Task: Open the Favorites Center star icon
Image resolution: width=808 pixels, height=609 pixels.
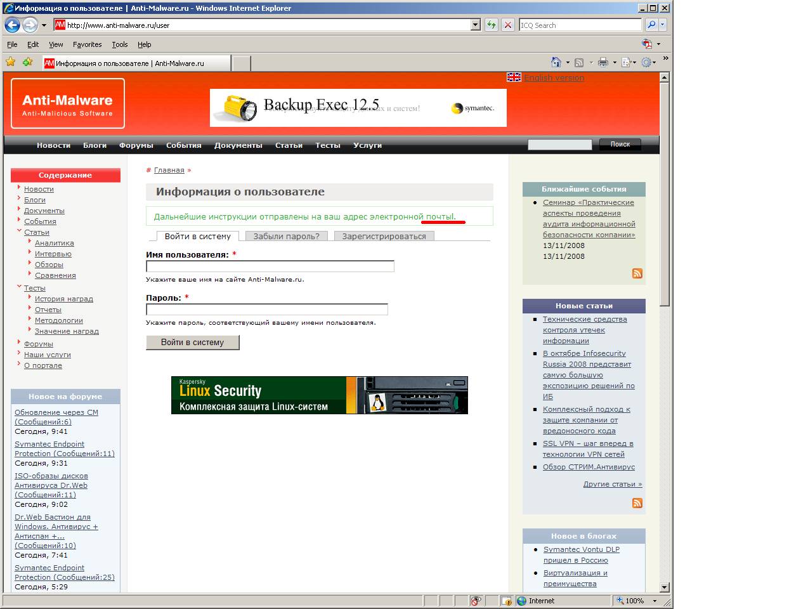Action: 10,62
